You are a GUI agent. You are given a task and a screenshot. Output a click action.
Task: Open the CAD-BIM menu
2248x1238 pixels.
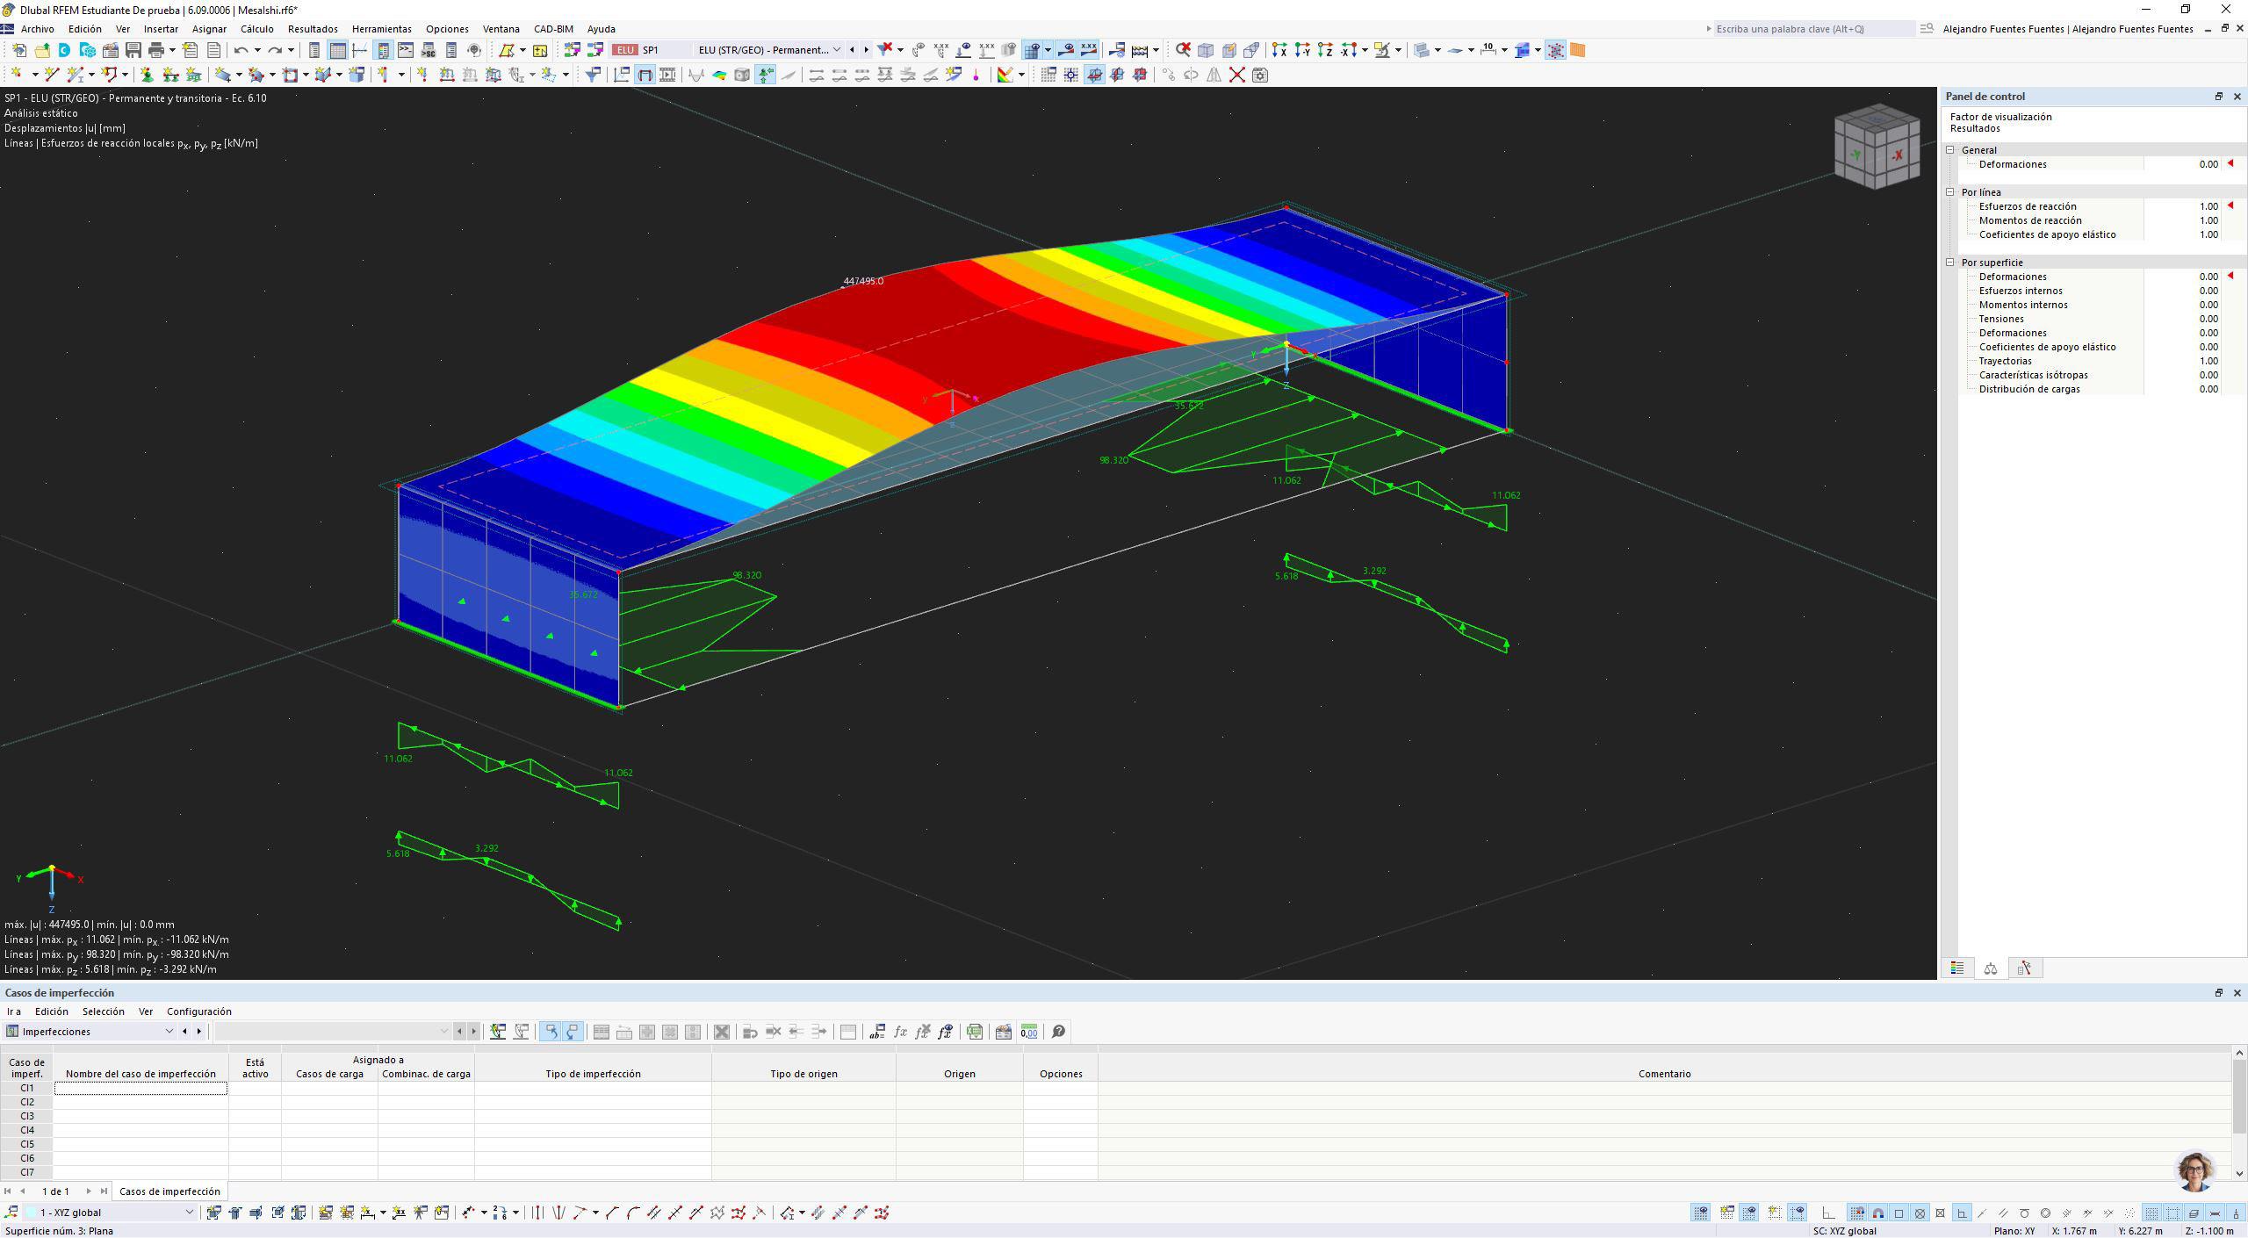(553, 29)
